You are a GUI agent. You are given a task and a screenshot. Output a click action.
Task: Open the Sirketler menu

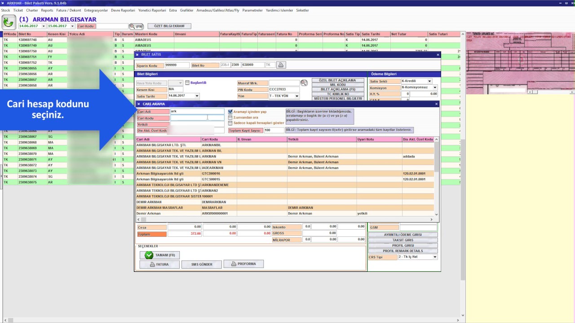(302, 10)
